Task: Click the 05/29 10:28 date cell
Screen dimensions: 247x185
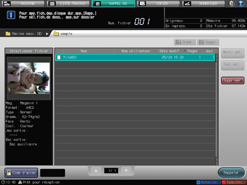Action: click(x=173, y=57)
